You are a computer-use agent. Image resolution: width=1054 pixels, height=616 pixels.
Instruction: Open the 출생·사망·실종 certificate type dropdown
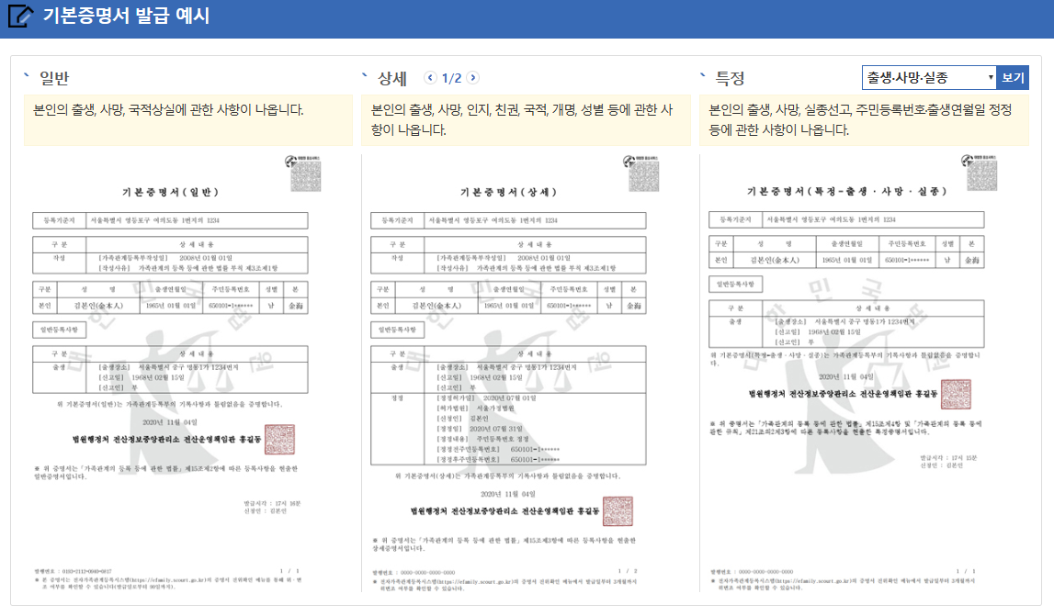(926, 77)
